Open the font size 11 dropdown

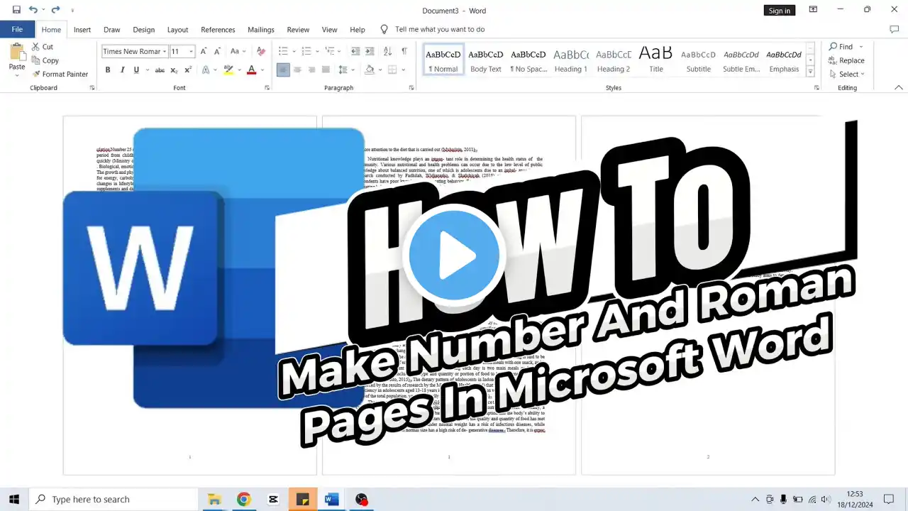pyautogui.click(x=192, y=51)
